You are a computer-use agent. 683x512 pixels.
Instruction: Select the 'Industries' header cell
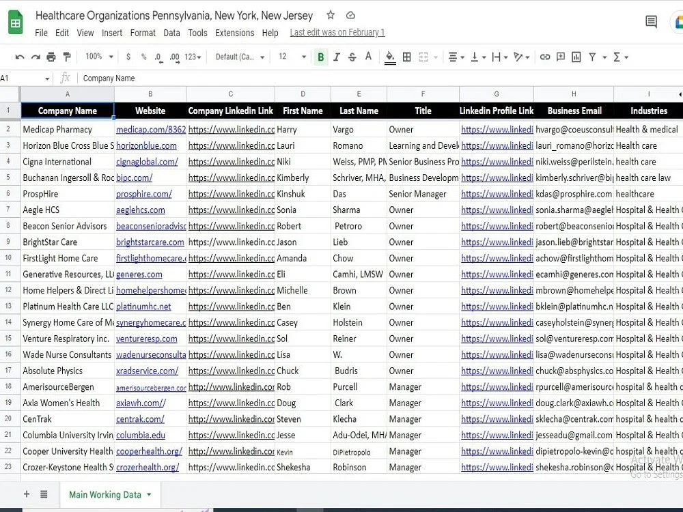tap(648, 111)
